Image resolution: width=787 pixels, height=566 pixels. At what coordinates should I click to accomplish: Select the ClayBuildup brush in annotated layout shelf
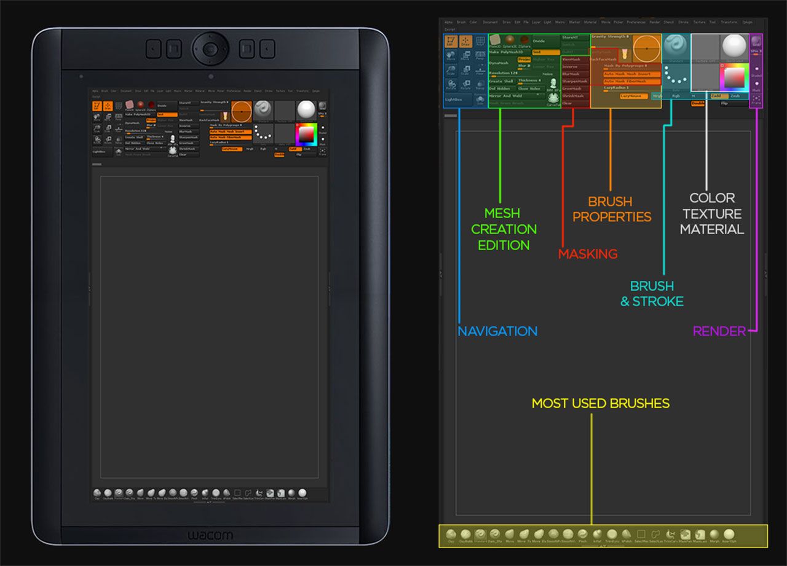(466, 535)
